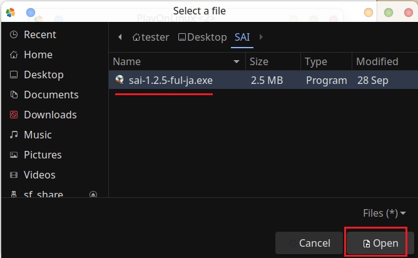This screenshot has width=418, height=258.
Task: Switch to the tester path segment
Action: 151,38
